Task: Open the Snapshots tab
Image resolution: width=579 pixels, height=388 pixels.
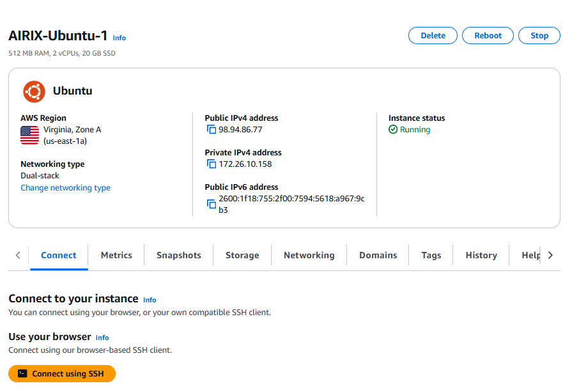Action: click(178, 254)
